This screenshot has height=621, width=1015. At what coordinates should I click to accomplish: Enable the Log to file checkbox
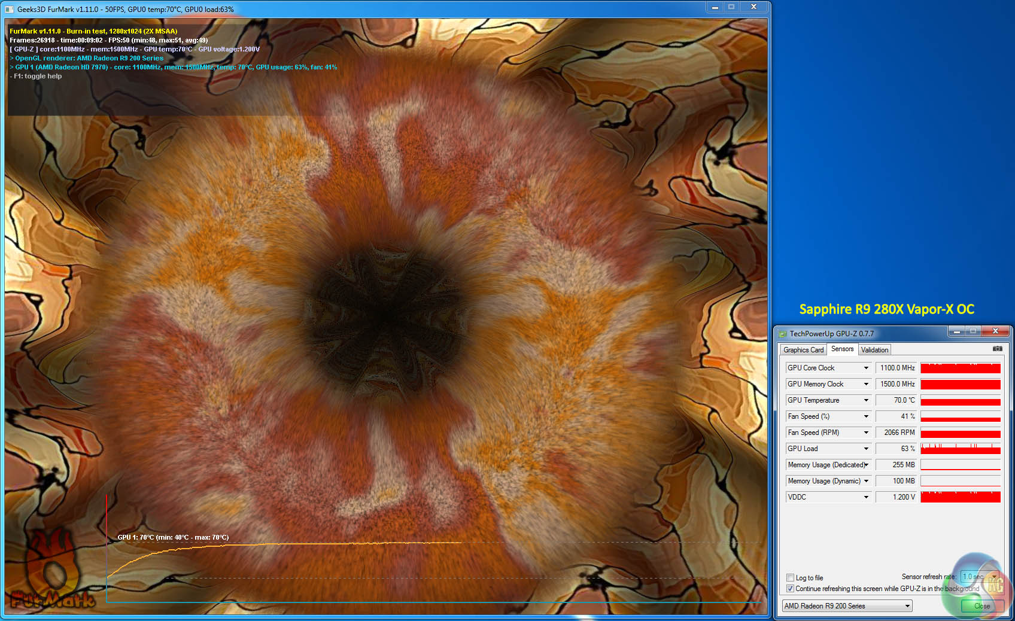point(790,578)
